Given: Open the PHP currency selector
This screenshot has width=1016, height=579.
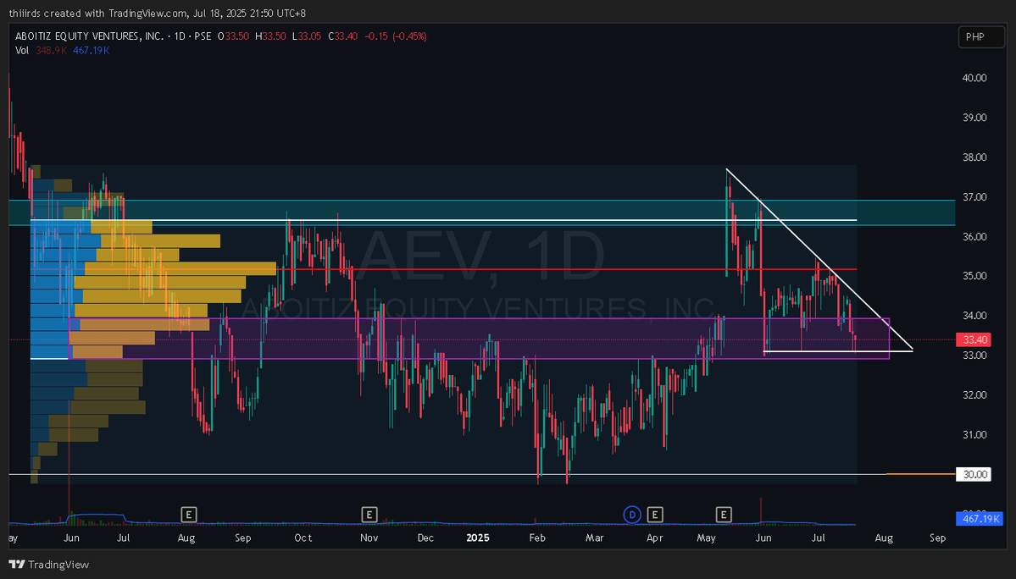Looking at the screenshot, I should click(981, 37).
